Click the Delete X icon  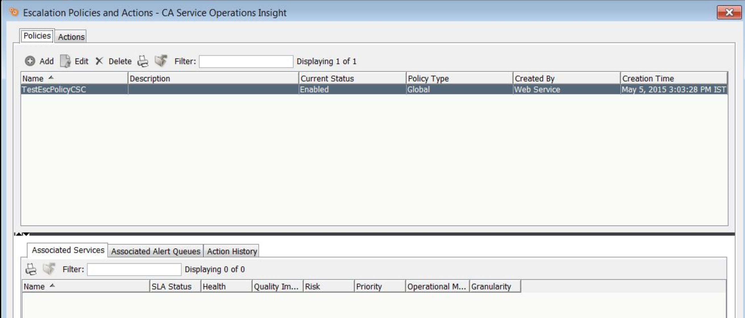(99, 61)
